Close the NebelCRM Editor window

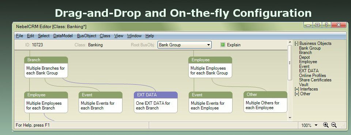click(x=339, y=25)
